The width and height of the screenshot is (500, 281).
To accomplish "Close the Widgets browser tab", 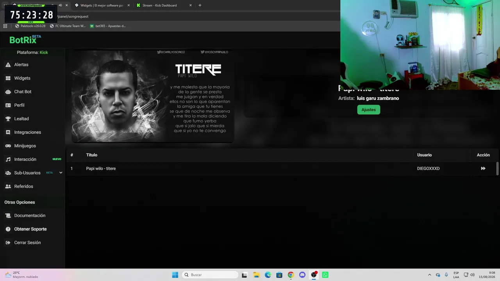I will coord(129,5).
